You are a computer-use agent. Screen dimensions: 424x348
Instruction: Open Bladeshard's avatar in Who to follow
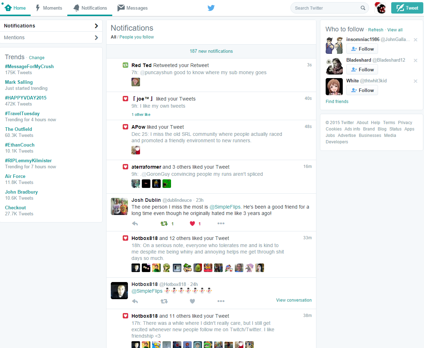coord(334,66)
